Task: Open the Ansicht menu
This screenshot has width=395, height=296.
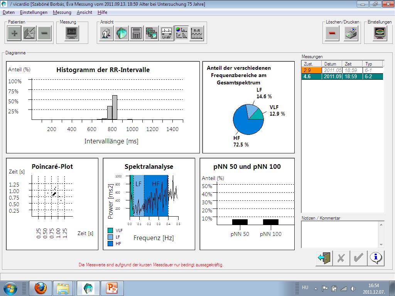Action: 84,12
